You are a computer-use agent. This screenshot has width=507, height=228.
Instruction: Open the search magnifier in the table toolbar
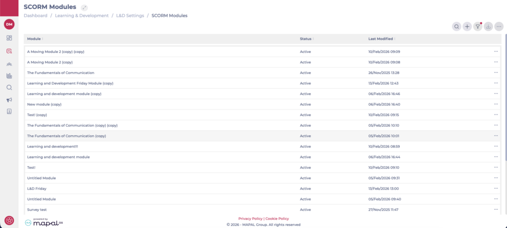[x=456, y=27]
